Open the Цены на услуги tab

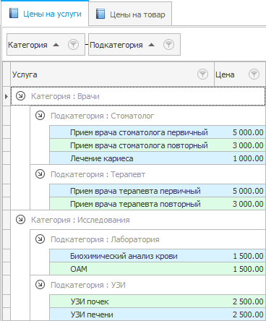(x=45, y=14)
